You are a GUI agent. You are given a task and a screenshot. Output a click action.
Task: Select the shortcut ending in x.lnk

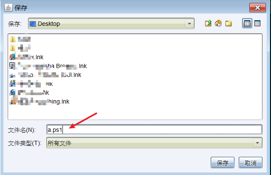pos(26,57)
